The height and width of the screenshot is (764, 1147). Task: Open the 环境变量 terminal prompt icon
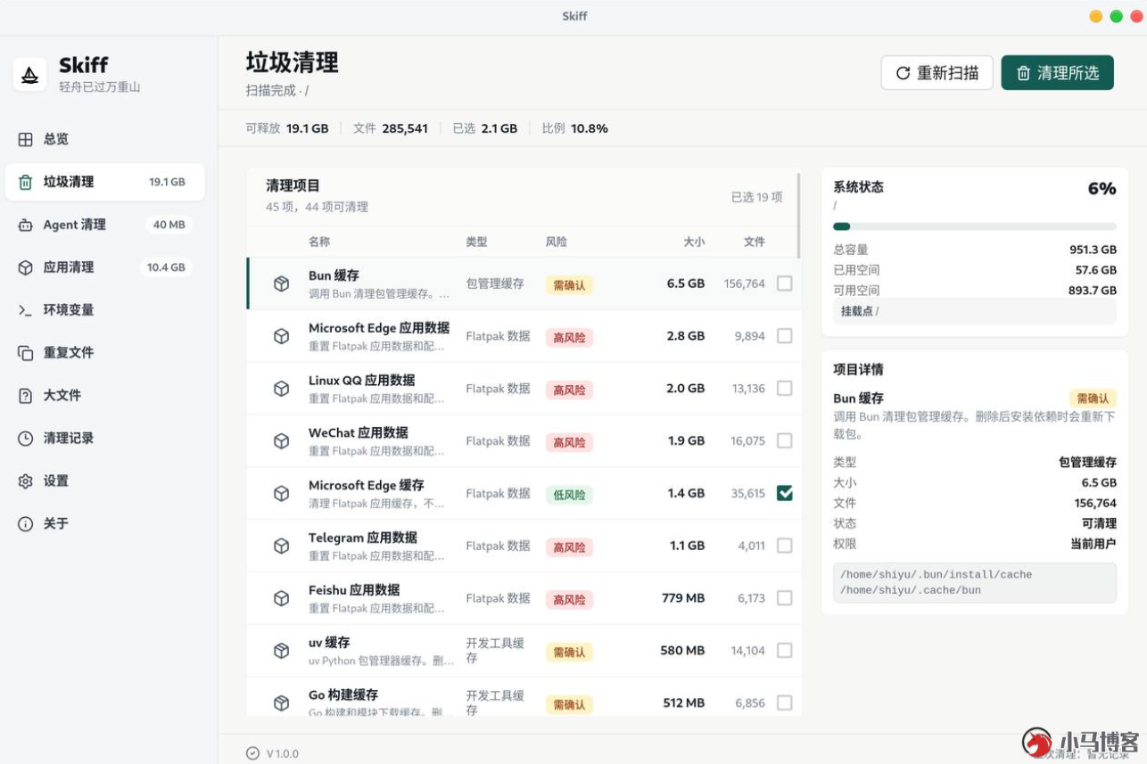tap(25, 310)
